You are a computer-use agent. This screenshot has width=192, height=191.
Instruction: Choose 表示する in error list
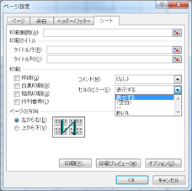(x=144, y=97)
